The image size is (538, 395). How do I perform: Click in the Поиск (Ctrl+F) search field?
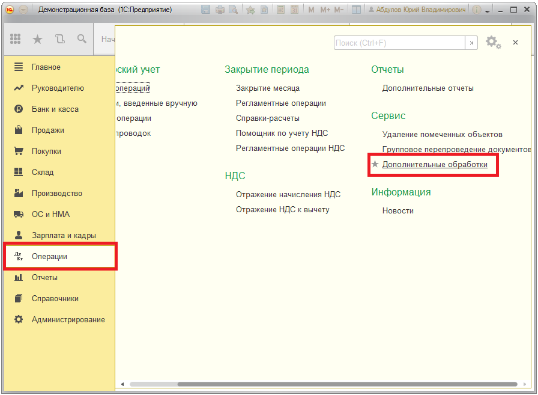399,43
